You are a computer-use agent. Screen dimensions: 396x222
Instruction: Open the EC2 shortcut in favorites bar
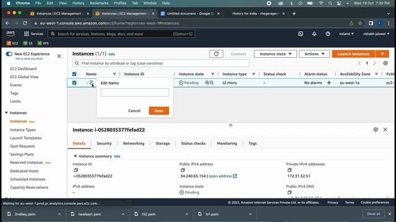[12, 43]
